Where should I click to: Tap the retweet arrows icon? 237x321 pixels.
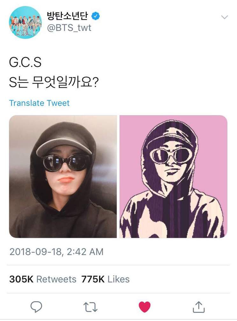pos(90,307)
